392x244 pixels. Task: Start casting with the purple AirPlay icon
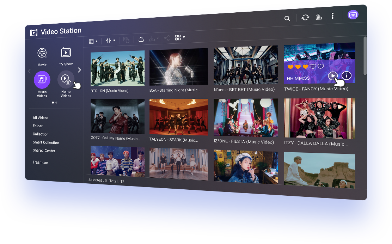pos(353,15)
